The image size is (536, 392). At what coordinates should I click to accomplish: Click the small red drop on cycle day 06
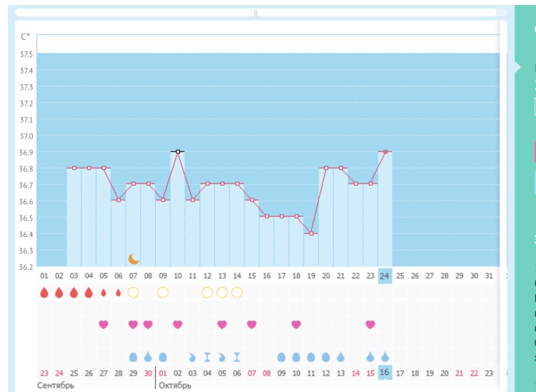(x=119, y=292)
